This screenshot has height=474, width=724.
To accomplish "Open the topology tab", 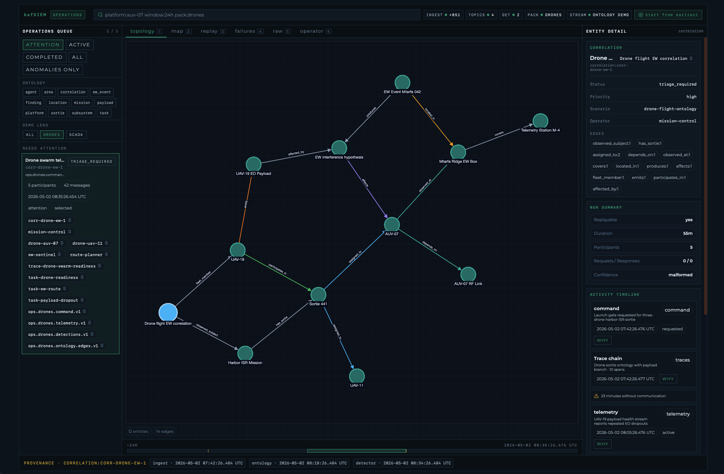I will tap(146, 31).
